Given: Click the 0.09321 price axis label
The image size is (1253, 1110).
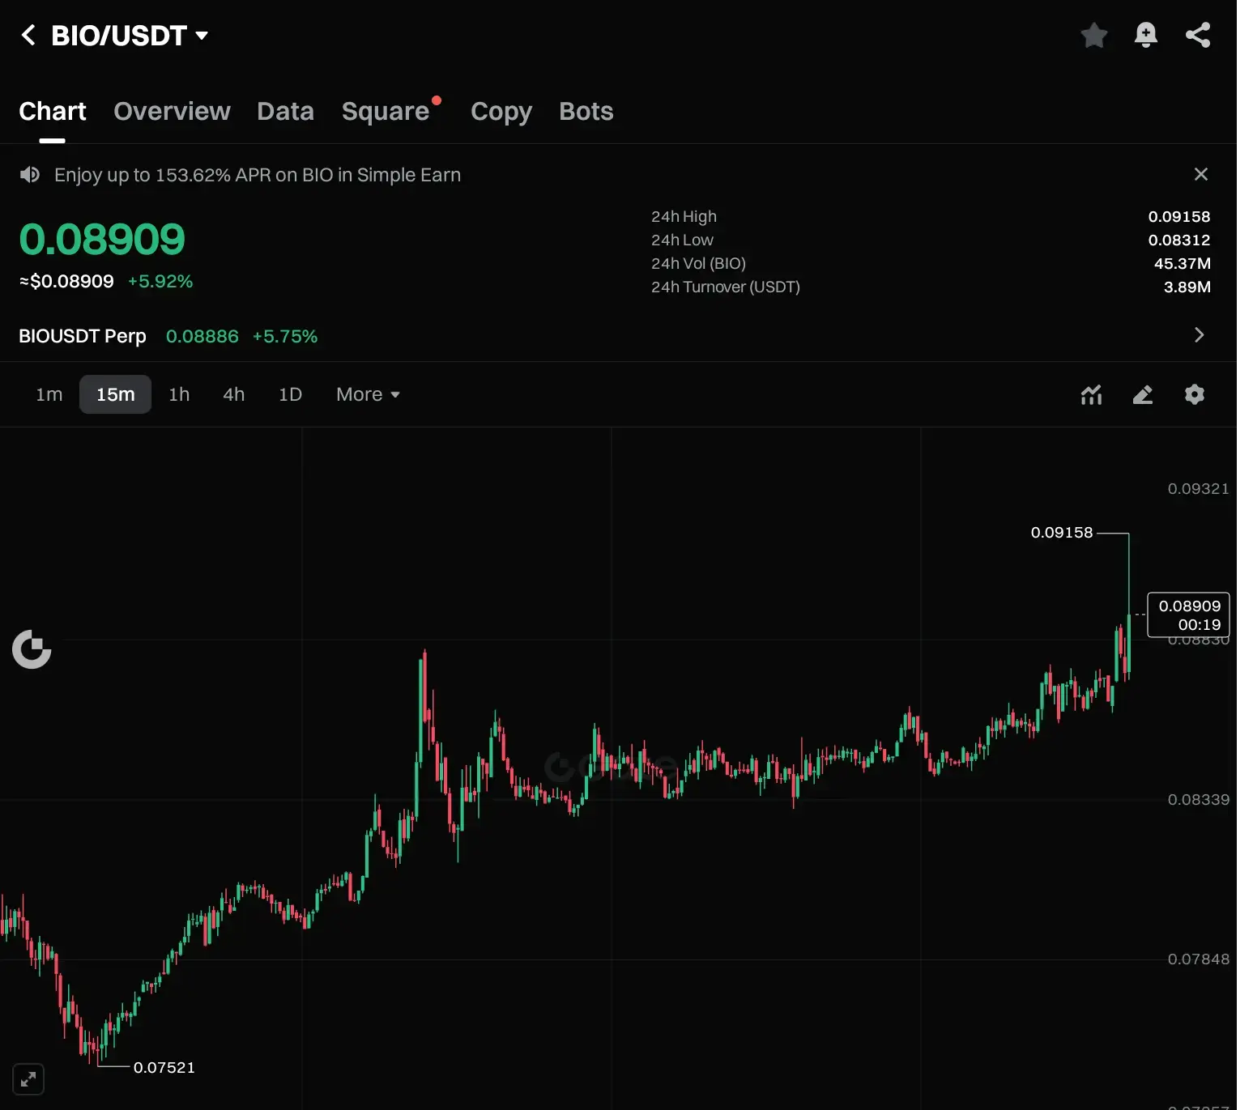Looking at the screenshot, I should [1198, 489].
